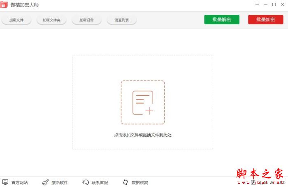This screenshot has width=288, height=187.
Task: Open the 联系客服 link
Action: tap(100, 182)
